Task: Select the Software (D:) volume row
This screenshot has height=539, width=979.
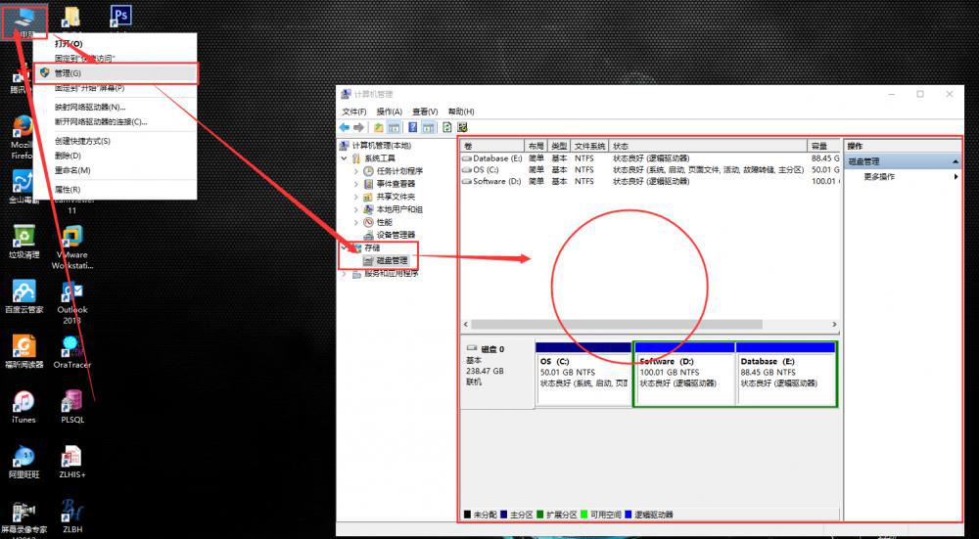Action: pos(649,181)
